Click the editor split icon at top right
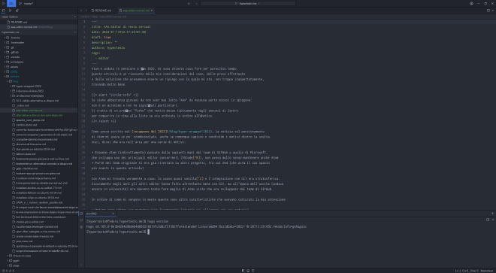This screenshot has height=273, width=496. pyautogui.click(x=488, y=11)
